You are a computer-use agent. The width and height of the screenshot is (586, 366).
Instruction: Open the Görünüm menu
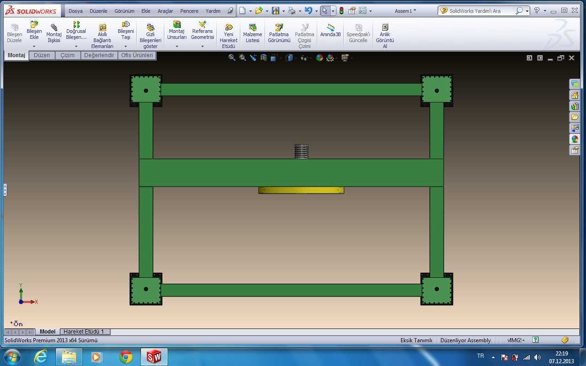click(x=125, y=11)
